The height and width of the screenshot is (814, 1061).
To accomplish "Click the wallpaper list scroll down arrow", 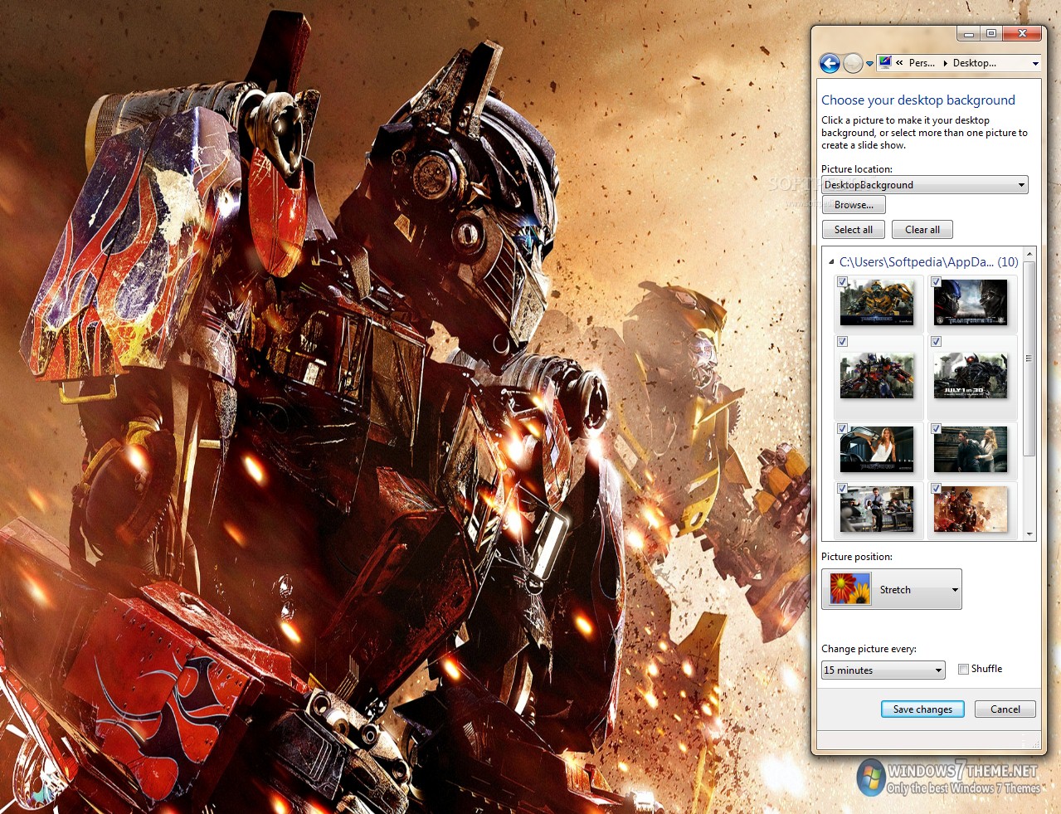I will coord(1029,534).
